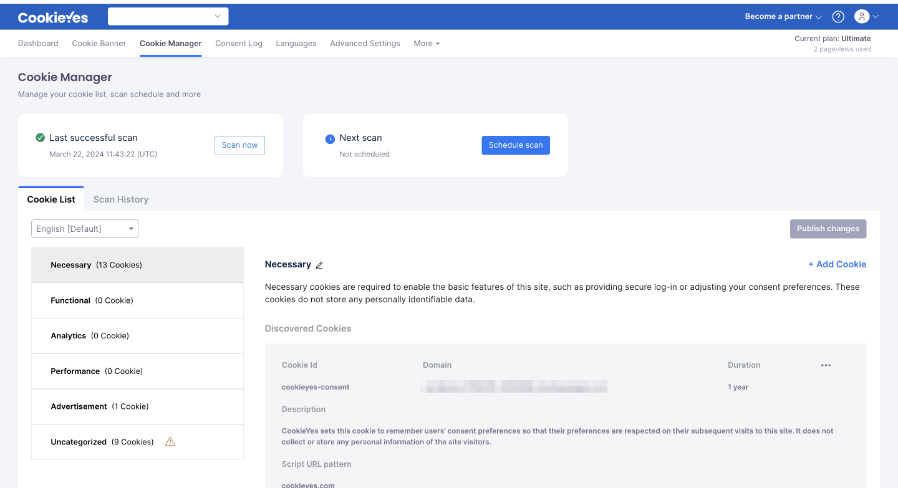Expand the Become a partner menu

(783, 17)
